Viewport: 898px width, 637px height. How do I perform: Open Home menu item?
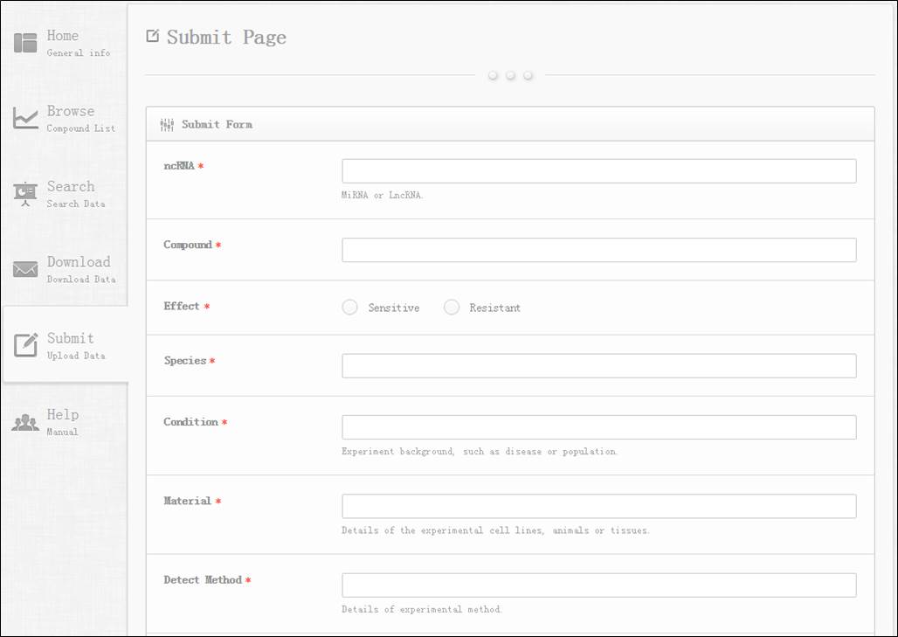[64, 43]
